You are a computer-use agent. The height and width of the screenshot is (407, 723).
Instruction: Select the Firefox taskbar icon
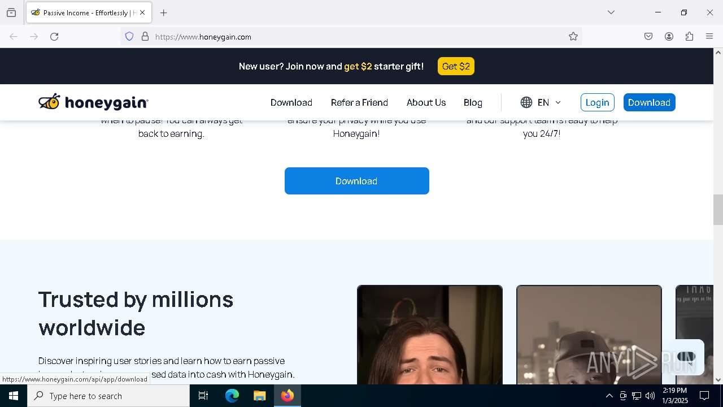pyautogui.click(x=287, y=396)
